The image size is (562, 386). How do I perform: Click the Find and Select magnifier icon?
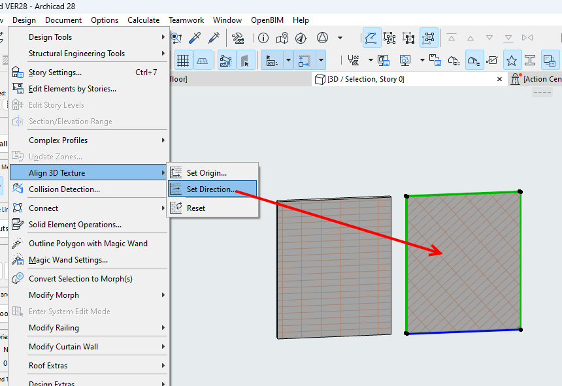[176, 38]
